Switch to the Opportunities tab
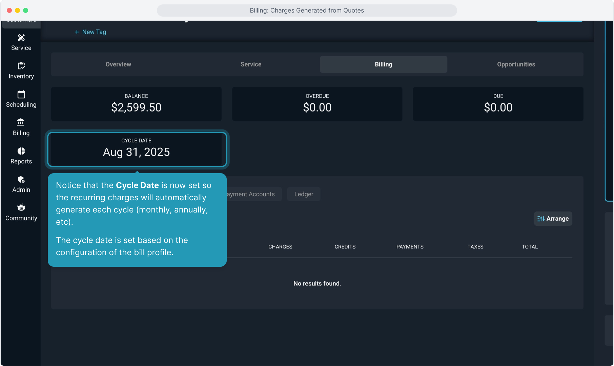The image size is (614, 366). click(x=516, y=64)
